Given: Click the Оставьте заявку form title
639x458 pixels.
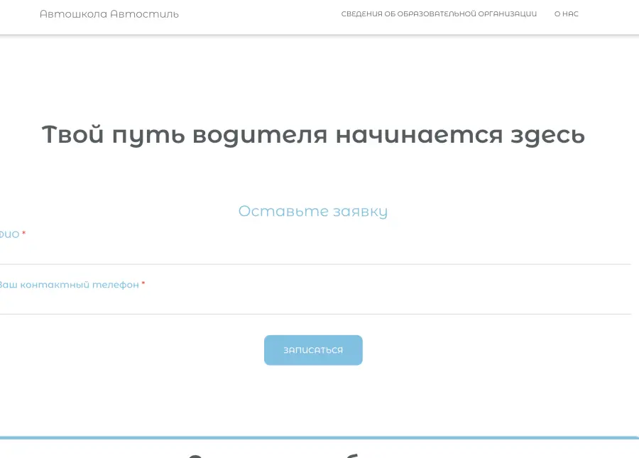Looking at the screenshot, I should point(312,211).
